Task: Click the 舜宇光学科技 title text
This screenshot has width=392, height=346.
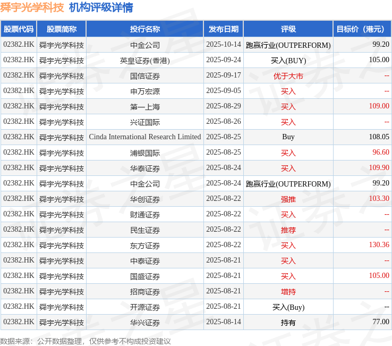Action: pyautogui.click(x=32, y=7)
